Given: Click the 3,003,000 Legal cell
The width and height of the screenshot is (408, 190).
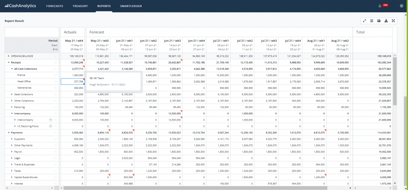Looking at the screenshot, I should coord(122,158).
